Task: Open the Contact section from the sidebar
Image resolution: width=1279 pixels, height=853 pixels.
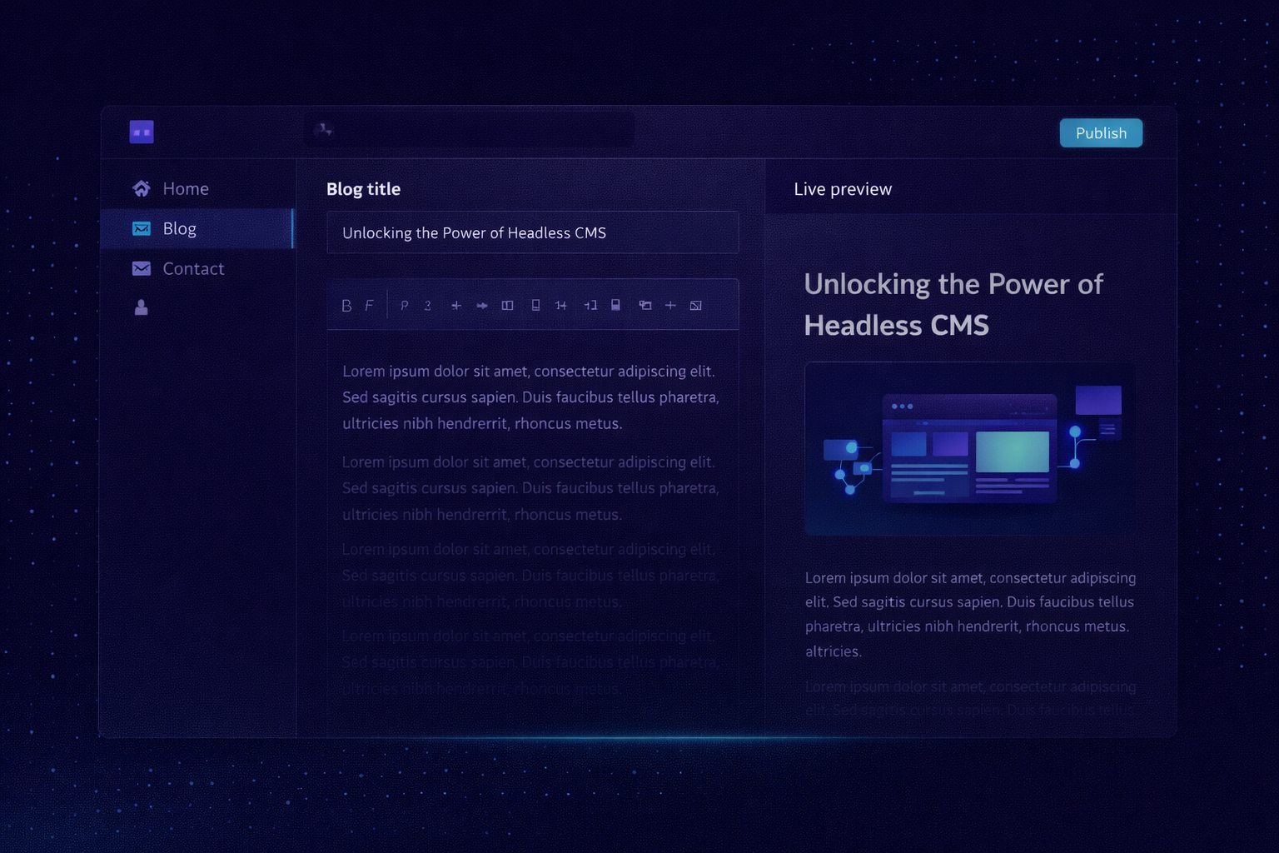Action: tap(193, 268)
